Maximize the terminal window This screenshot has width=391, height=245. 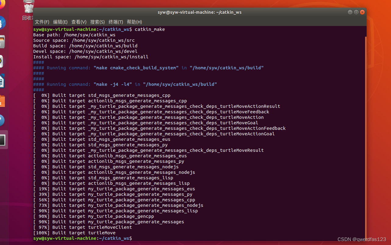(x=356, y=12)
